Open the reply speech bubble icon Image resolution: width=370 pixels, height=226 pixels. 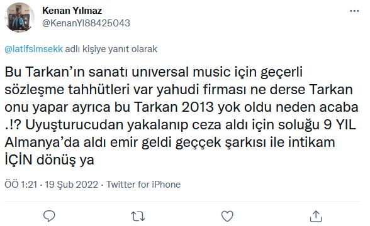tap(49, 216)
